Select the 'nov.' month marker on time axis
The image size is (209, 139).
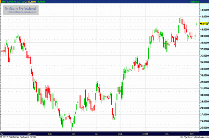pyautogui.click(x=192, y=133)
